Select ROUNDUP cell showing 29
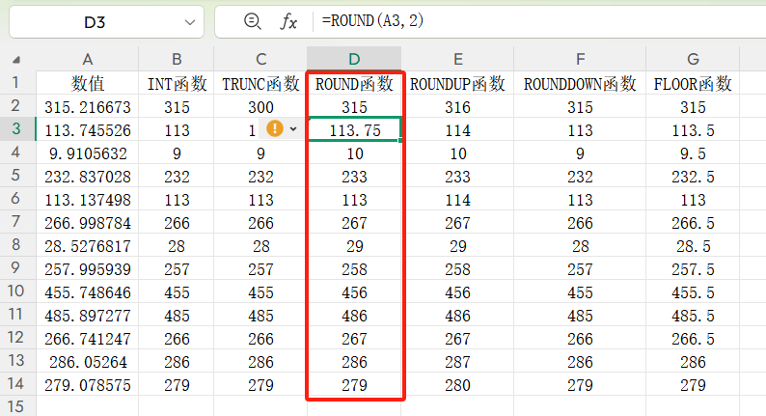This screenshot has height=416, width=766. (457, 246)
